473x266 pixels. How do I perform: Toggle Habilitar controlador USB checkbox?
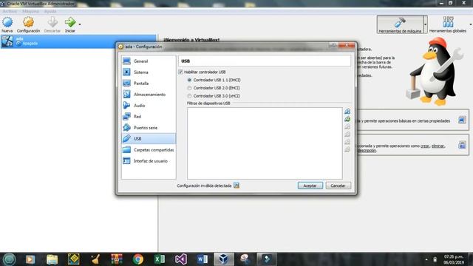tap(180, 72)
